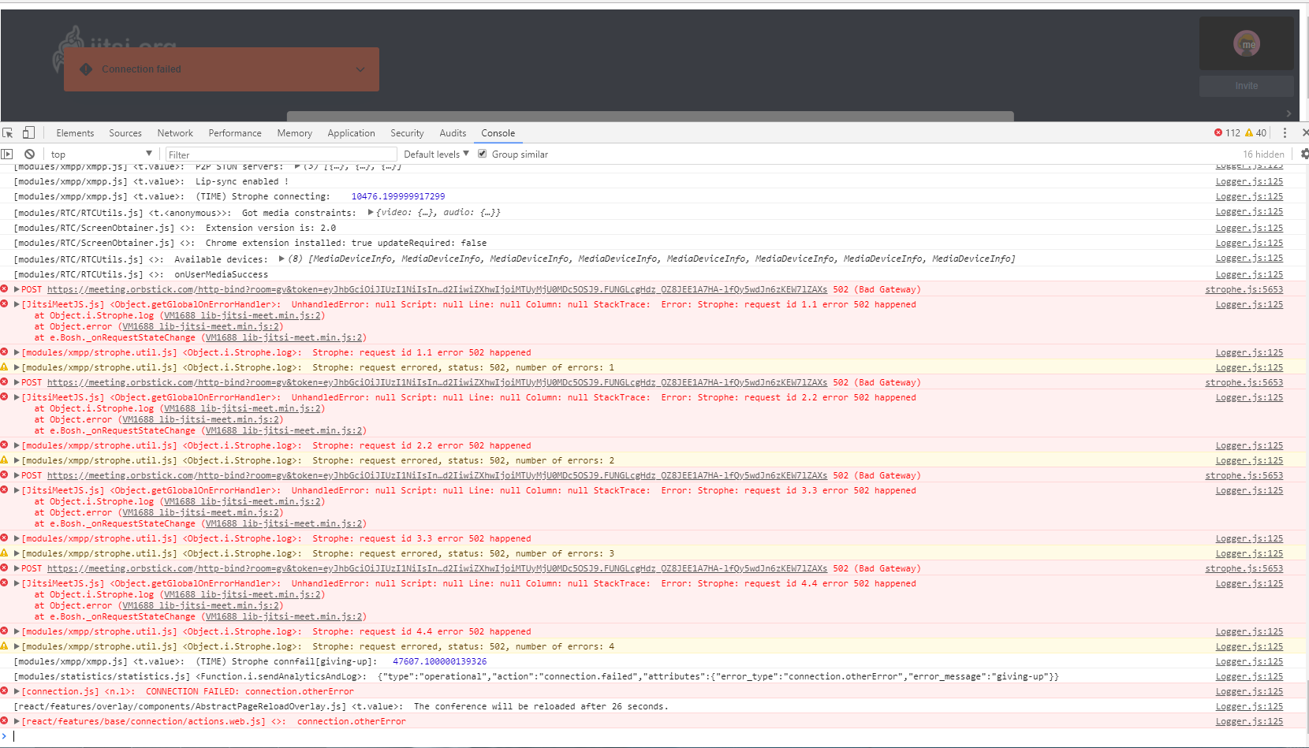Image resolution: width=1309 pixels, height=748 pixels.
Task: Open the console settings gear
Action: click(1304, 154)
